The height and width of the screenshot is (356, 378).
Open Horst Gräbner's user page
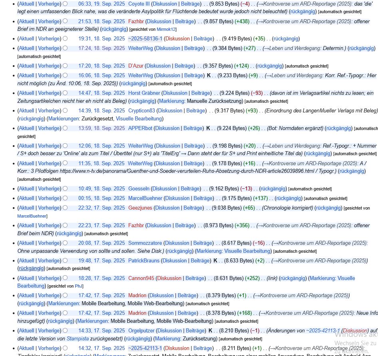click(144, 93)
